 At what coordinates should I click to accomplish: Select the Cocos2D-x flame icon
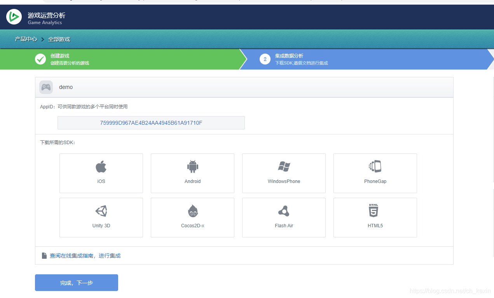pos(193,211)
